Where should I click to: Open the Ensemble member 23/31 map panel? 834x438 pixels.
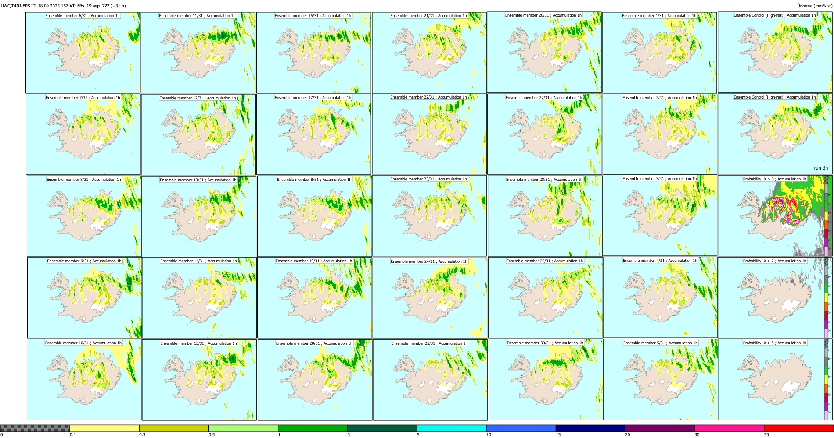pyautogui.click(x=429, y=215)
